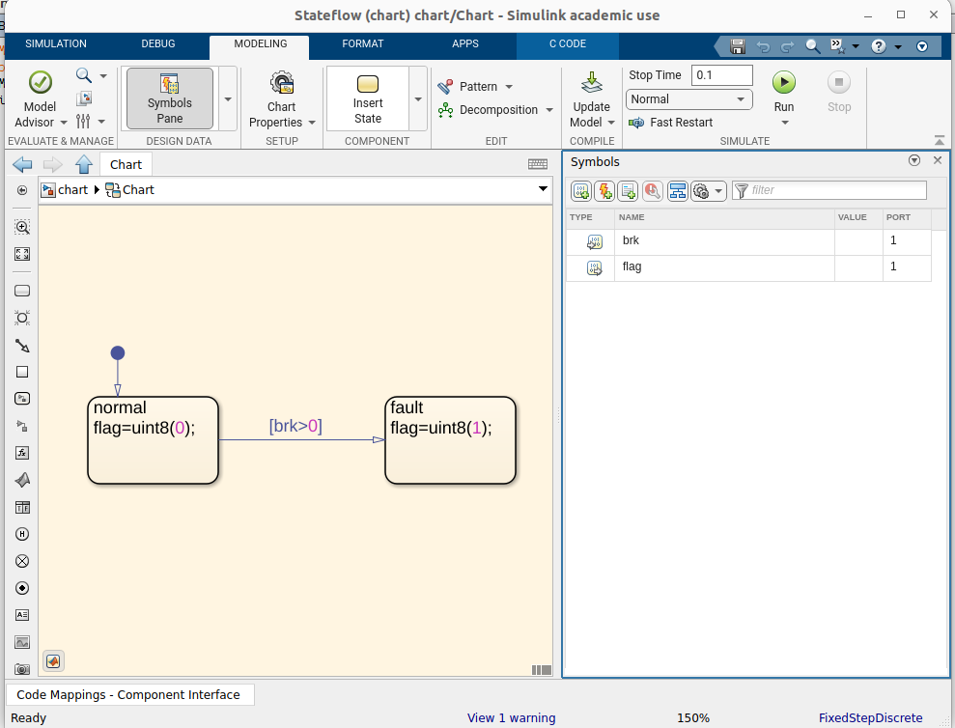Open the Model Advisor check icon

pyautogui.click(x=41, y=82)
